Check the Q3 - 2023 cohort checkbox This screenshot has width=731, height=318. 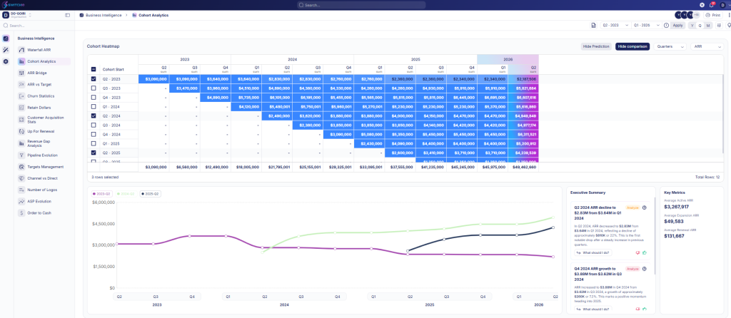pos(94,88)
